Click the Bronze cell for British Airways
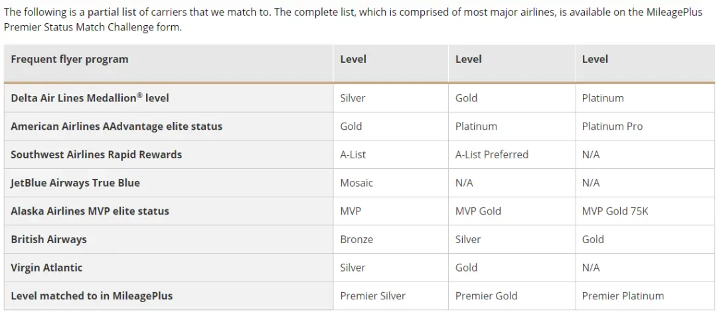Screen dimensions: 717x314 tap(357, 239)
